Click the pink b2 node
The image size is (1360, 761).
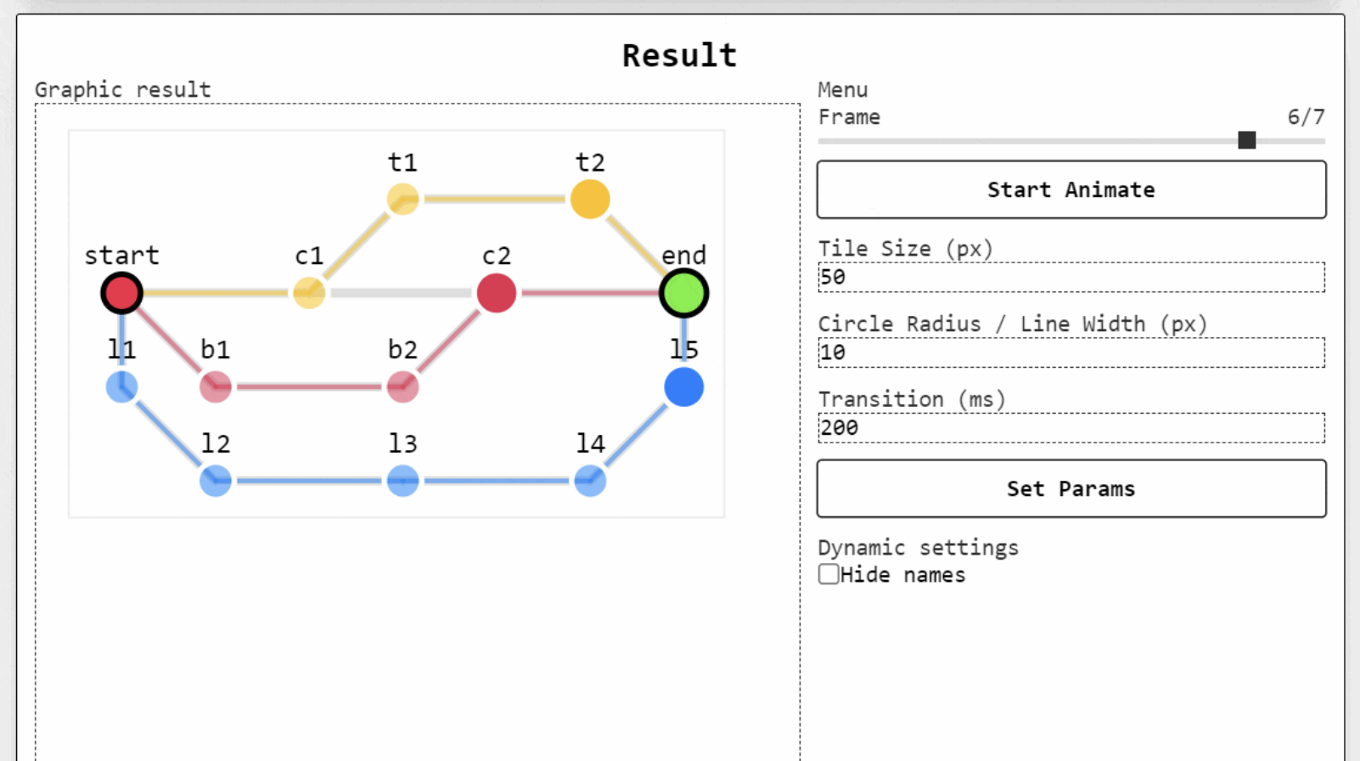click(x=402, y=387)
